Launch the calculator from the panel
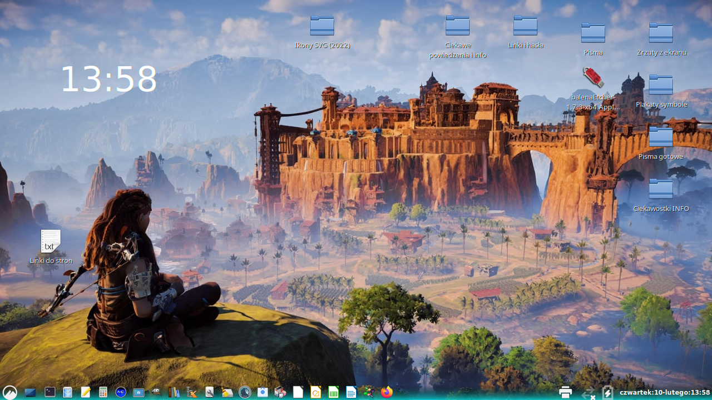Viewport: 712px width, 400px height. click(103, 392)
